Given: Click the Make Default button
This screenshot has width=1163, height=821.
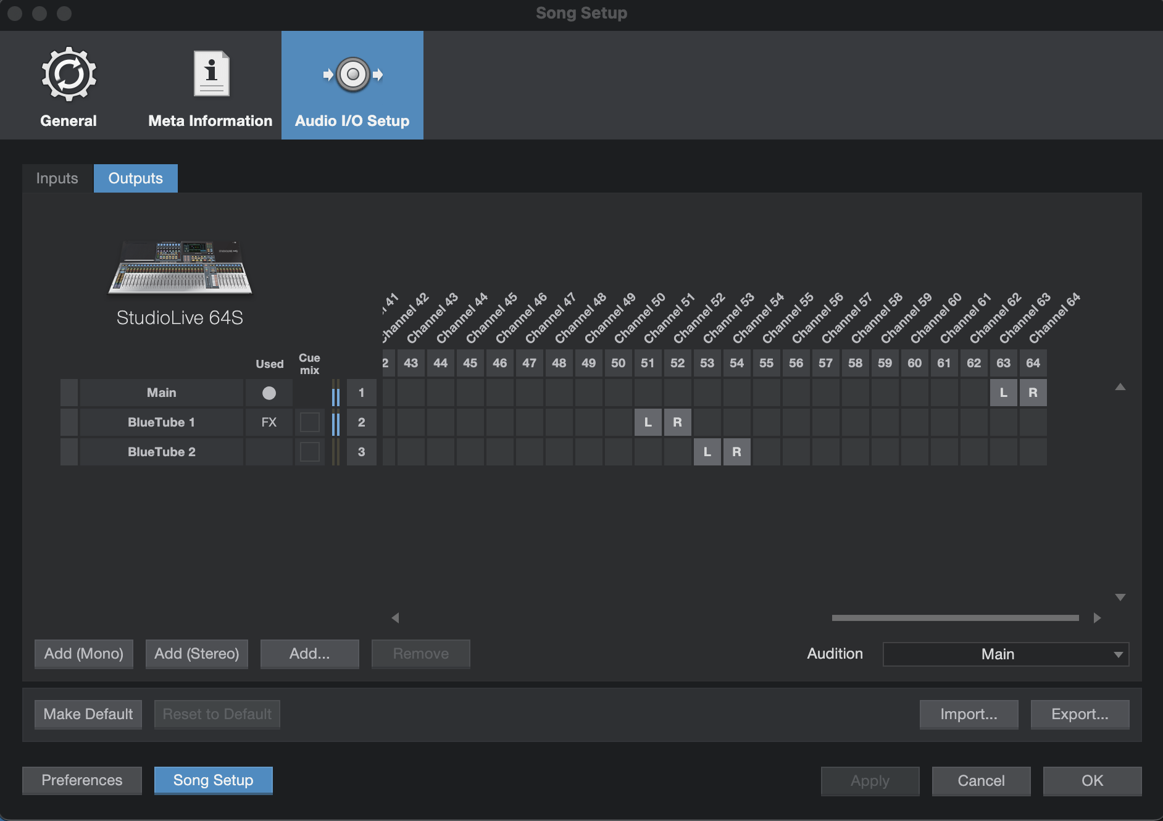Looking at the screenshot, I should [x=88, y=714].
